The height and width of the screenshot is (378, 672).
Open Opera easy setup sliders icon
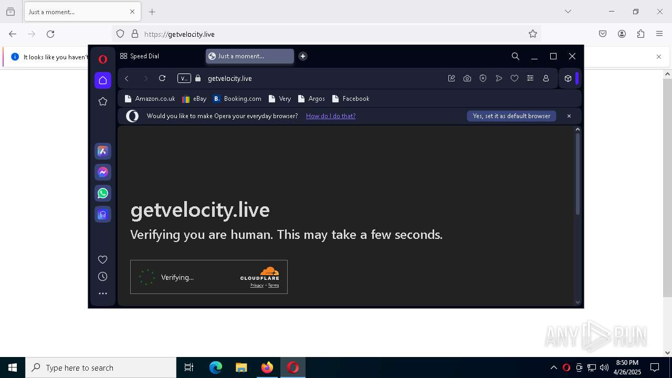click(x=530, y=78)
